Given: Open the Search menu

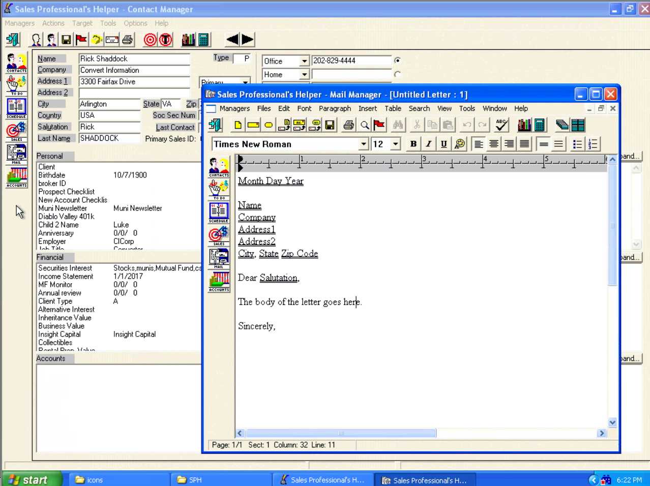Looking at the screenshot, I should pyautogui.click(x=419, y=108).
